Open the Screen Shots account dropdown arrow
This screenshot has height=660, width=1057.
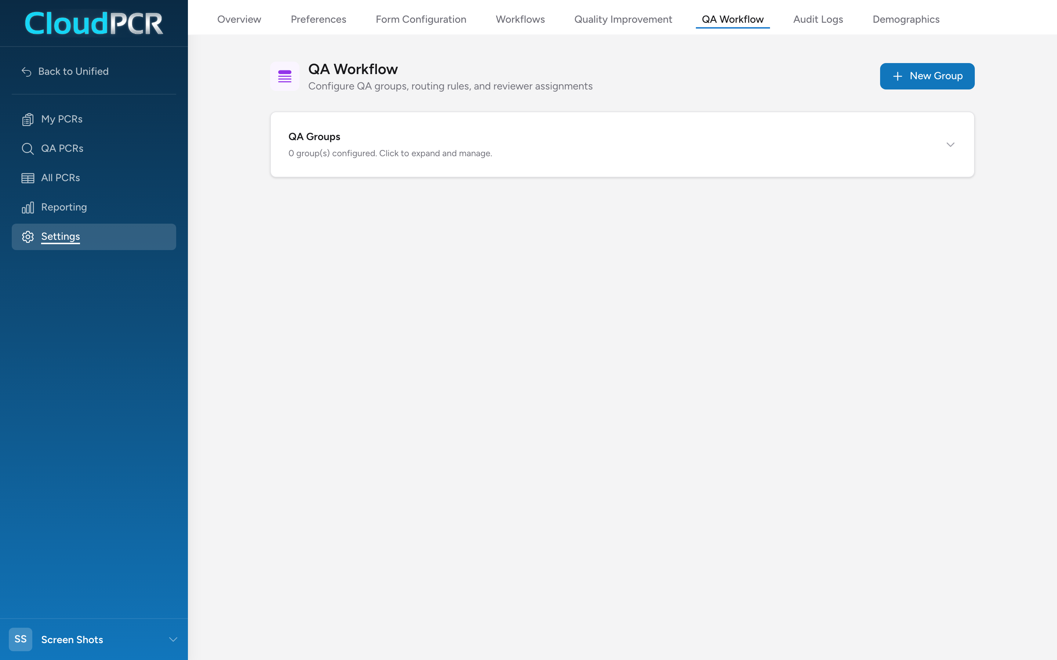pos(173,639)
